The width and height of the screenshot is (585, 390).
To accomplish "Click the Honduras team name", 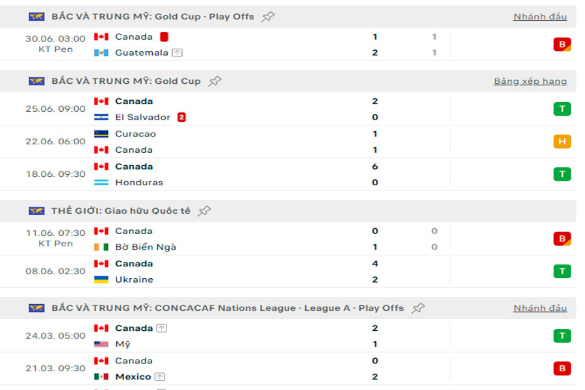I will click(139, 183).
